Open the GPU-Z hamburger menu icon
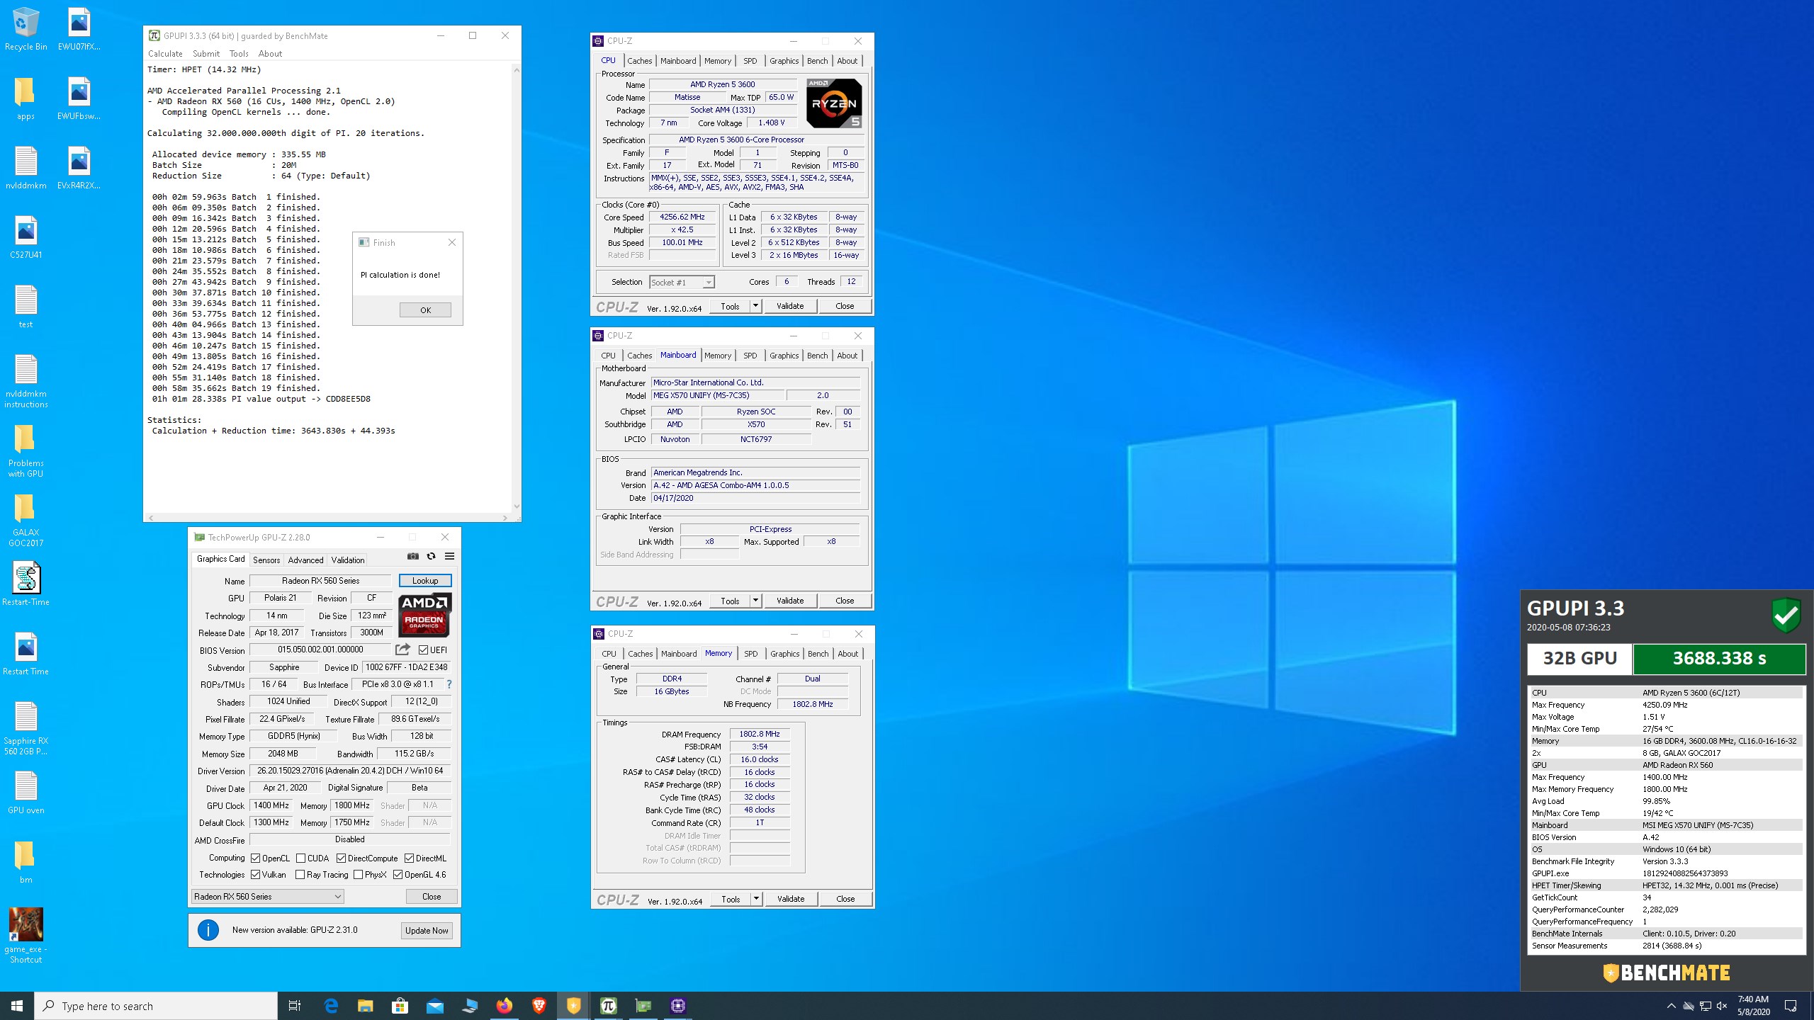This screenshot has height=1020, width=1814. [449, 557]
